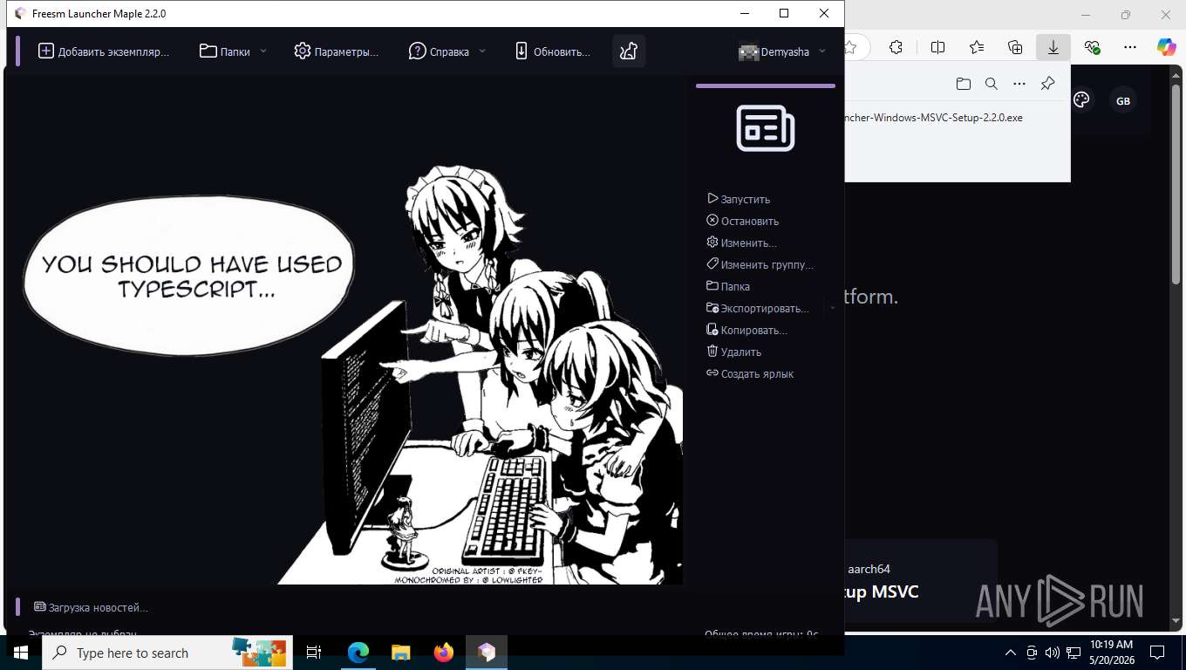Click the Split screen icon in Edge
This screenshot has height=670, width=1186.
coord(938,47)
